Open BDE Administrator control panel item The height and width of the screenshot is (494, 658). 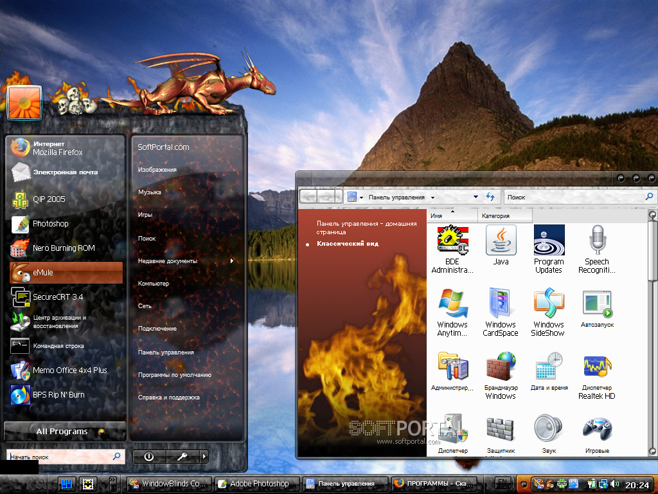click(452, 250)
